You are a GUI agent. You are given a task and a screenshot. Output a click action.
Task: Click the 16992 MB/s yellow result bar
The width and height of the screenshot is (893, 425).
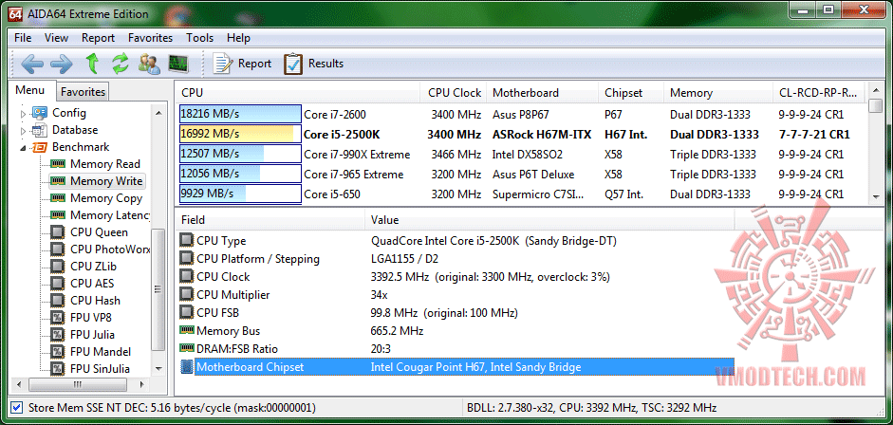pos(240,135)
